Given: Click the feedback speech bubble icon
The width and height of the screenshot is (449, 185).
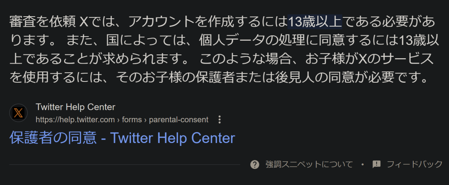Looking at the screenshot, I should coord(376,164).
